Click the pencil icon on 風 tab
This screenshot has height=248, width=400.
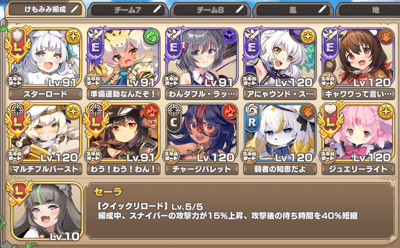pyautogui.click(x=322, y=10)
